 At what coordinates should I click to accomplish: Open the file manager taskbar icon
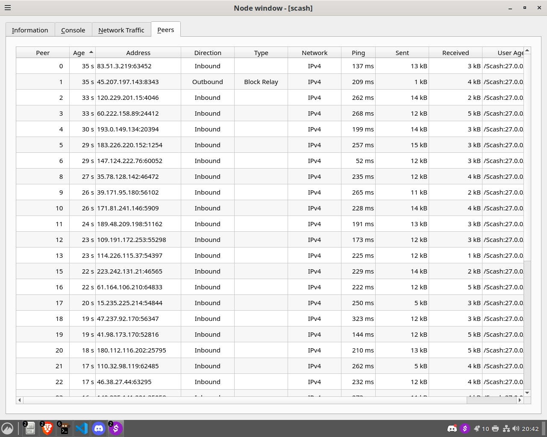(x=30, y=428)
